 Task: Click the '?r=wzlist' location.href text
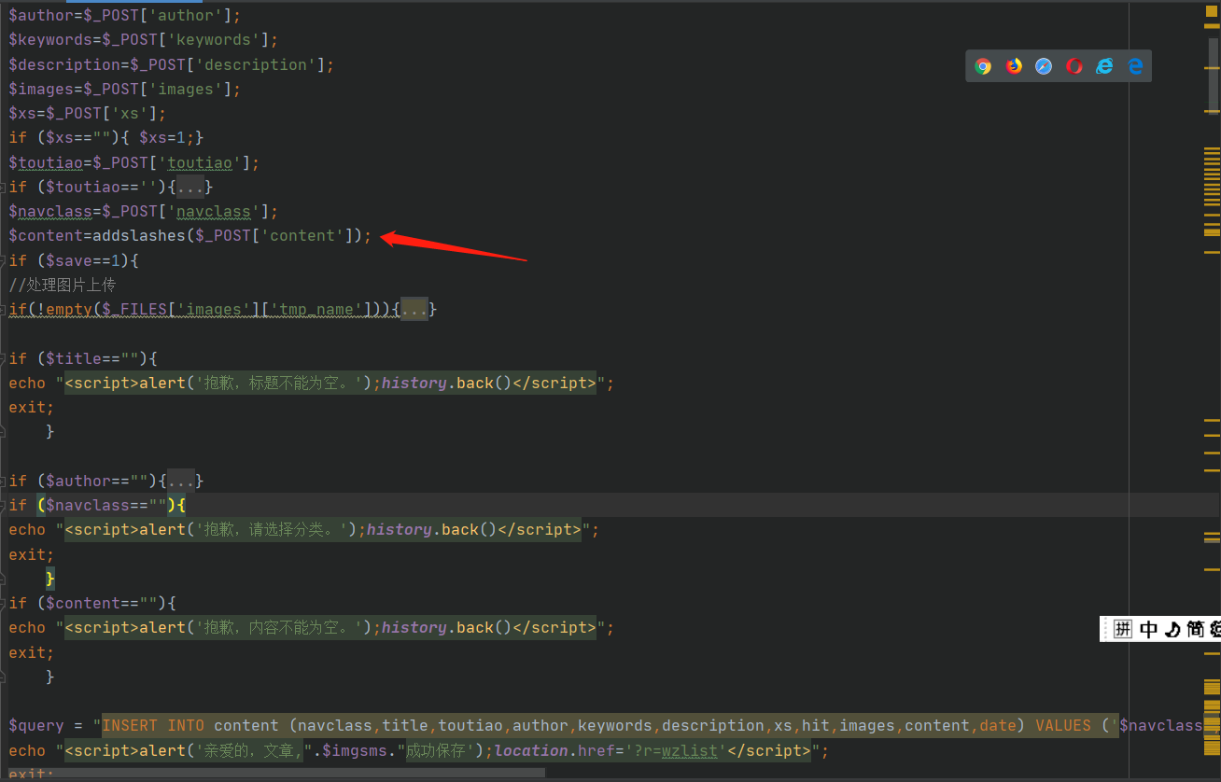[x=676, y=750]
